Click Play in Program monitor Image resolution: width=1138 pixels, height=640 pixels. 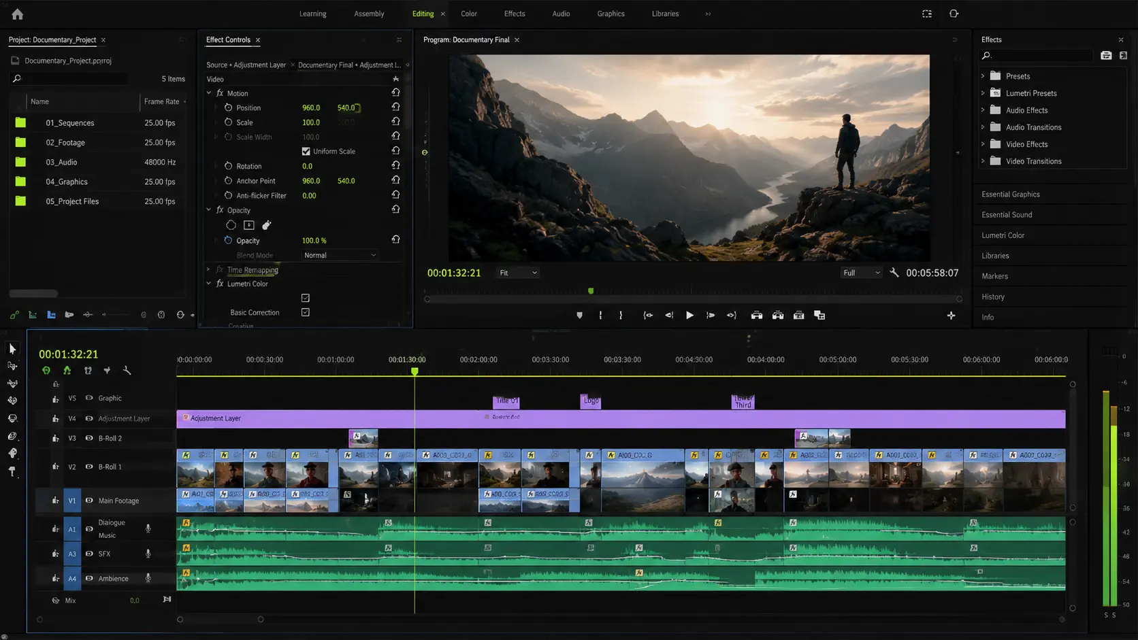pyautogui.click(x=689, y=316)
